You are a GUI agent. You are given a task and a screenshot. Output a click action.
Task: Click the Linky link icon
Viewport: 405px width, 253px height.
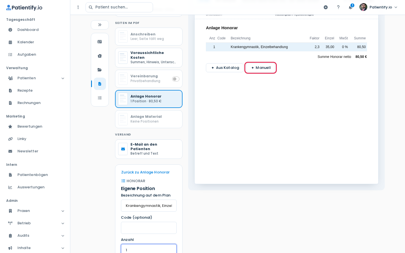click(10, 139)
